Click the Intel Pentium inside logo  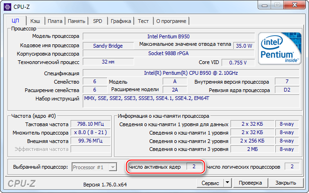pos(280,49)
